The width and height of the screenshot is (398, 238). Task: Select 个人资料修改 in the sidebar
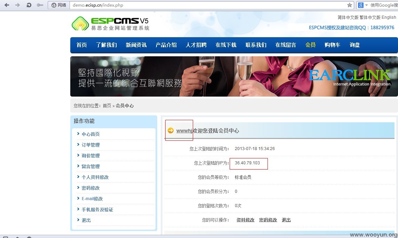pyautogui.click(x=95, y=177)
